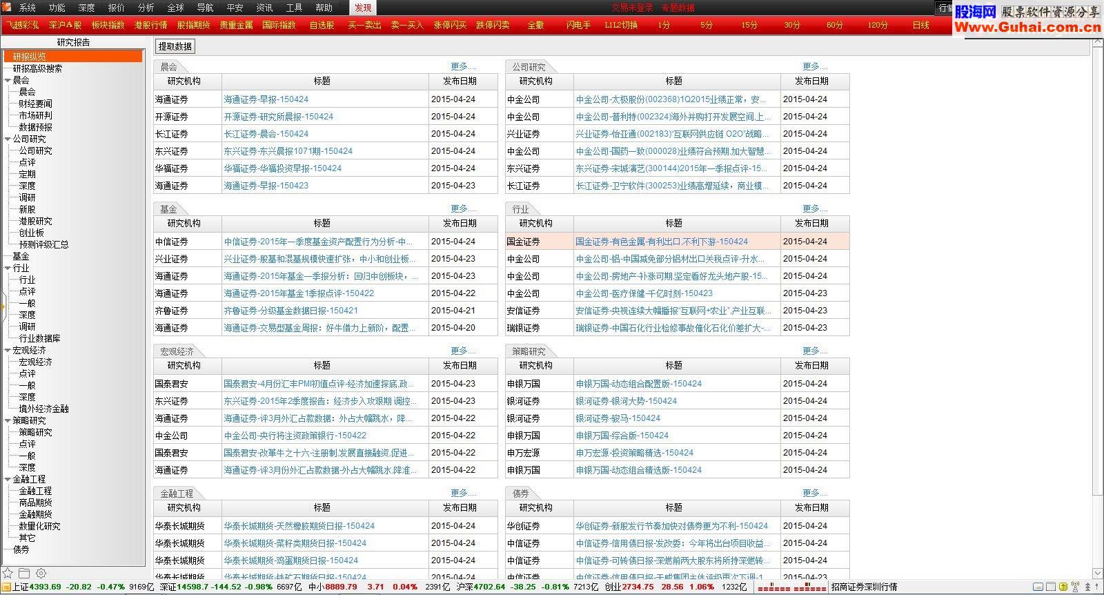Collapse the 宏观经济 tree node

(x=8, y=350)
